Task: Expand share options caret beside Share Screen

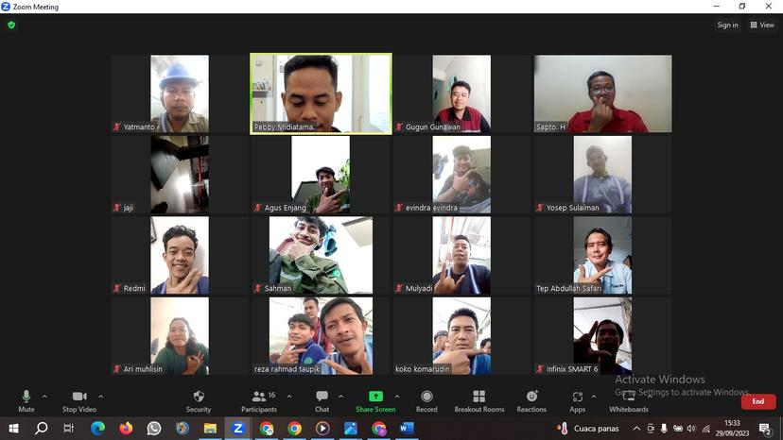Action: (397, 397)
